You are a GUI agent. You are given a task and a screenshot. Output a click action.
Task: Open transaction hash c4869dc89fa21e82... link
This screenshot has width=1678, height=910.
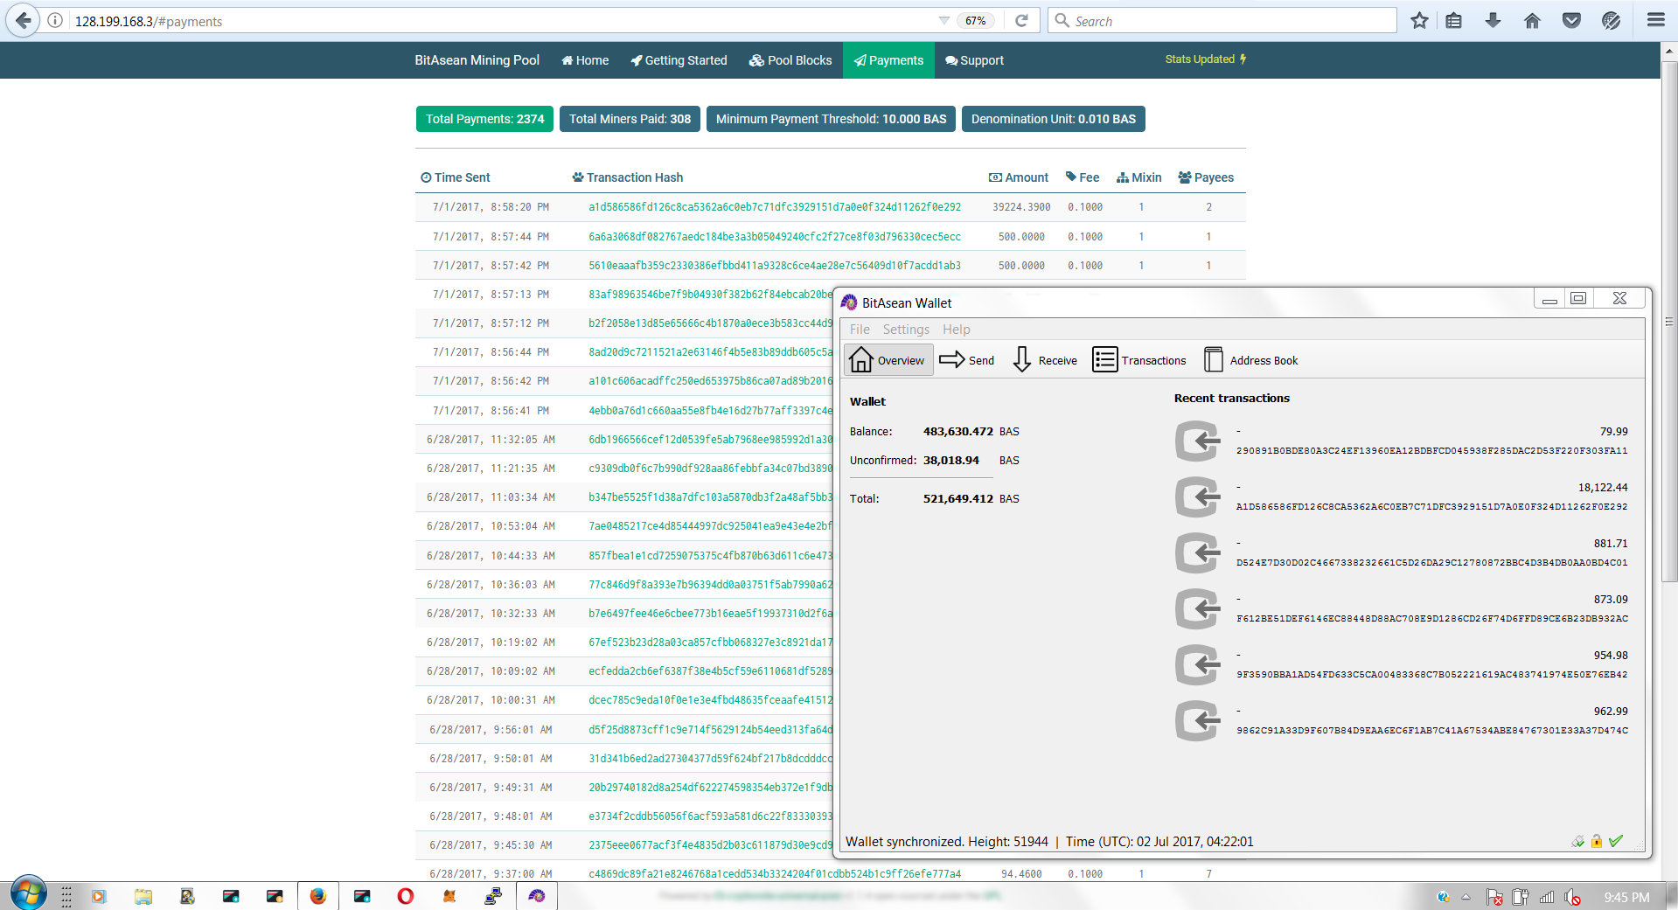click(775, 874)
